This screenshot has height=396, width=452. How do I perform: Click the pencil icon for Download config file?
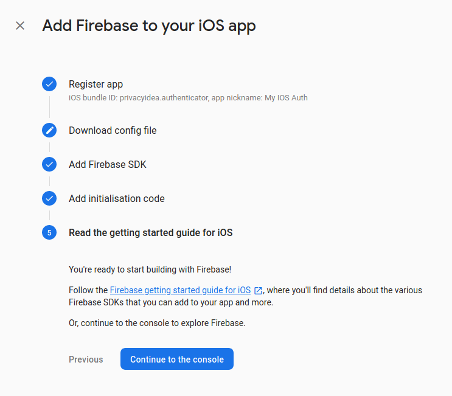(49, 130)
